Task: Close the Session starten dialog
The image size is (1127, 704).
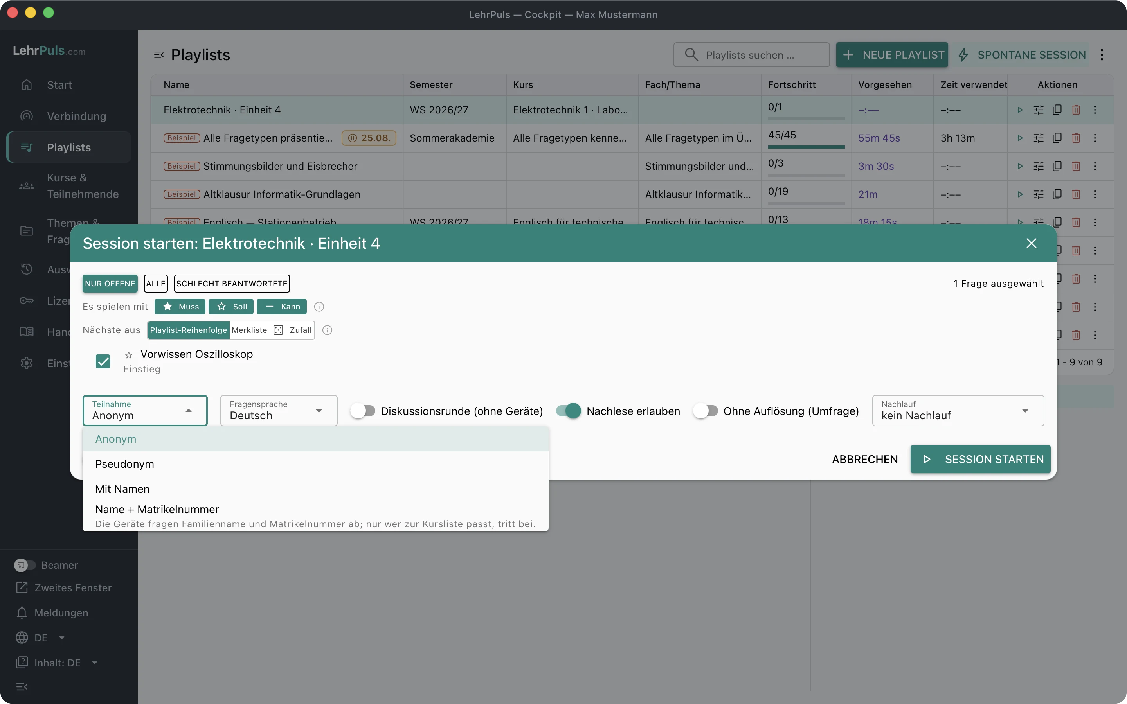Action: pyautogui.click(x=1031, y=244)
